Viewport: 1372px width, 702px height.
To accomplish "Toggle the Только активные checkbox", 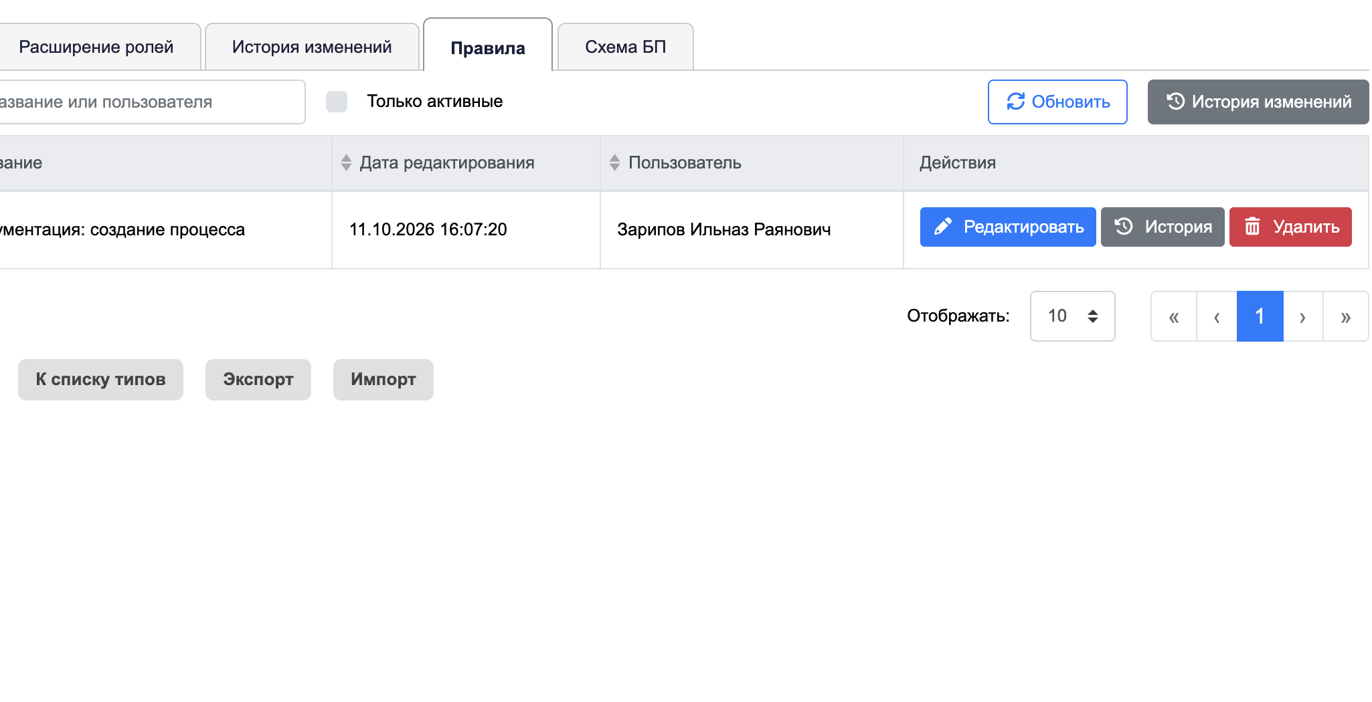I will (x=337, y=102).
